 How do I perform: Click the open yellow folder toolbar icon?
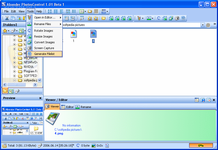104,18
